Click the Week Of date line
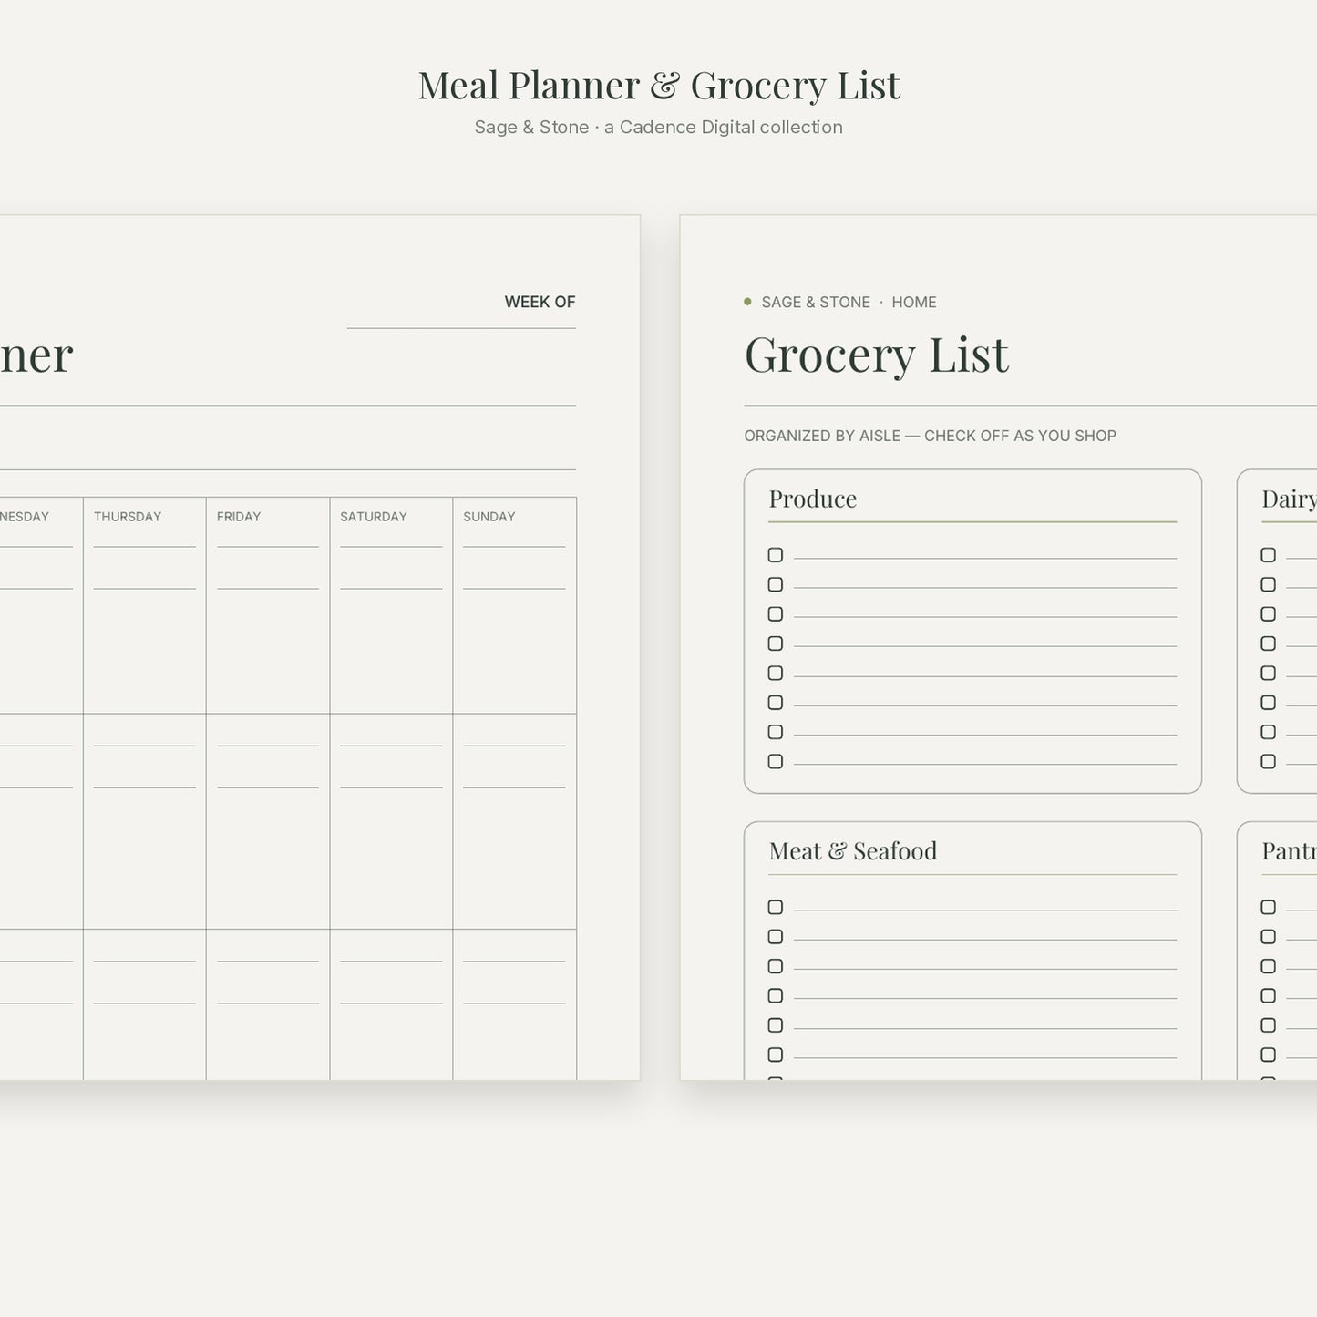This screenshot has height=1317, width=1317. 461,327
